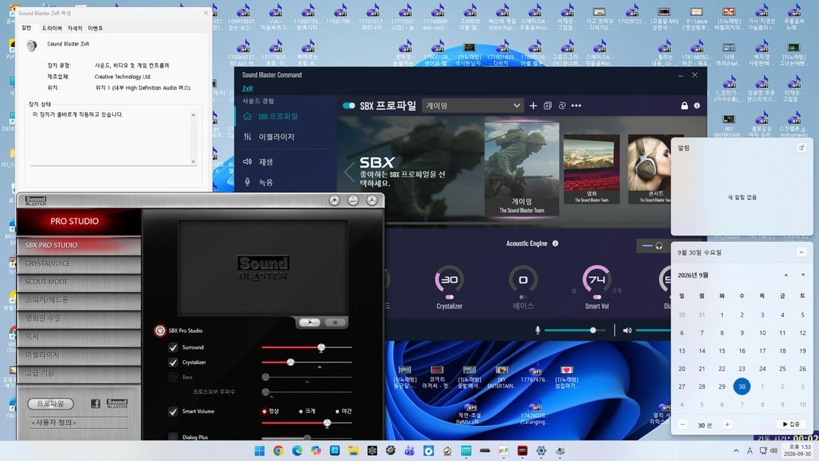Click the reset profile arrows icon in Sound Blaster Command
The width and height of the screenshot is (819, 461).
tap(562, 105)
